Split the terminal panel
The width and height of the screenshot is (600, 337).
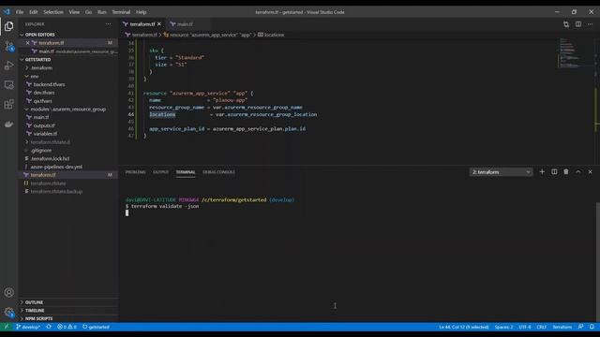pos(554,172)
